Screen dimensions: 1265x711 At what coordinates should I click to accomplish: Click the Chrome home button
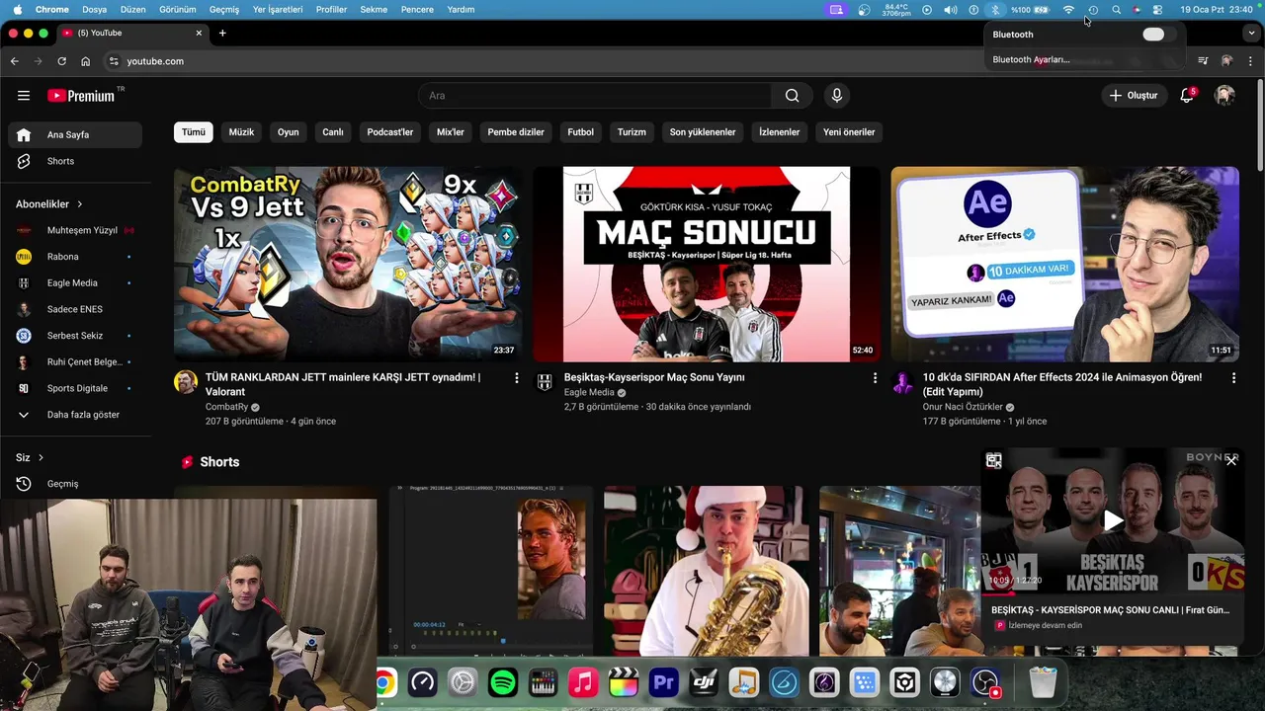[85, 61]
